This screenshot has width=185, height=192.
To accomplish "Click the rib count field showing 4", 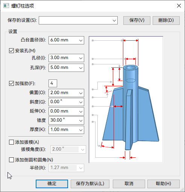I will 53,83.
